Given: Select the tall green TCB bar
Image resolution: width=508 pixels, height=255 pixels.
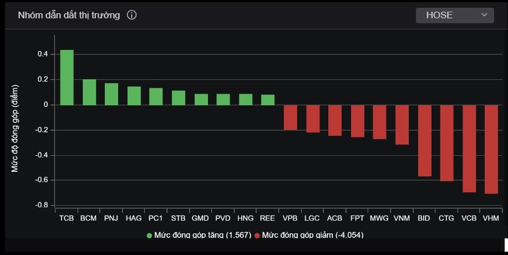Looking at the screenshot, I should pyautogui.click(x=67, y=78).
